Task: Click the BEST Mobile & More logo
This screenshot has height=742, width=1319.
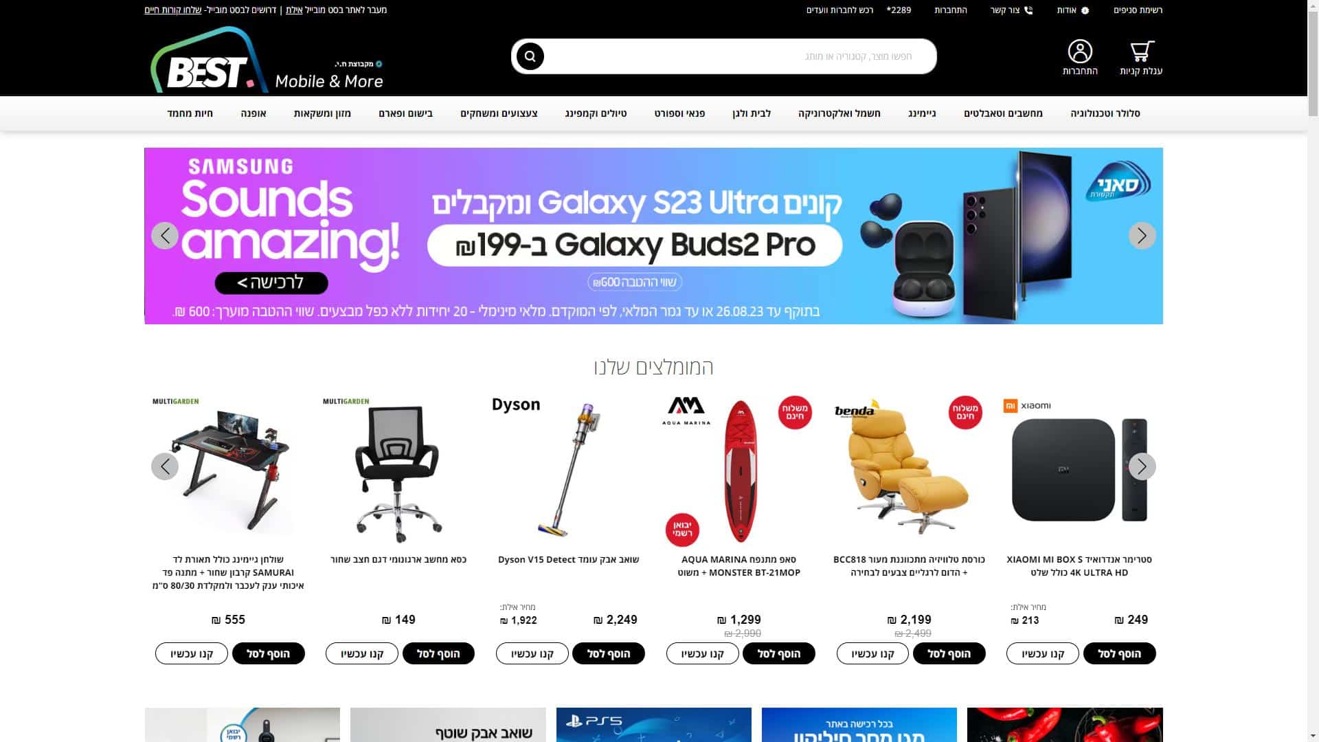Action: point(267,60)
